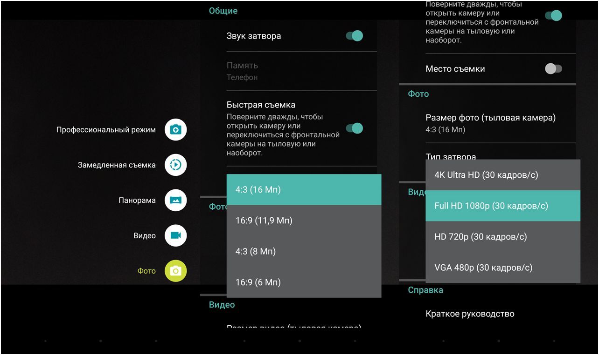Pick 16:9 (6 Мп) photo size
This screenshot has width=599, height=355.
pyautogui.click(x=304, y=282)
